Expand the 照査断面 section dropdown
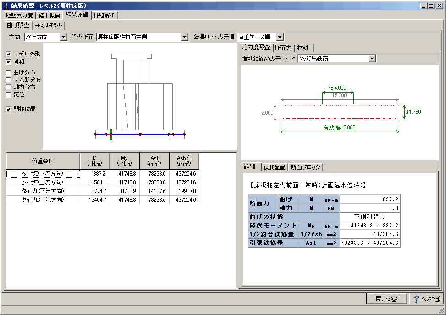This screenshot has width=446, height=315. [x=184, y=37]
